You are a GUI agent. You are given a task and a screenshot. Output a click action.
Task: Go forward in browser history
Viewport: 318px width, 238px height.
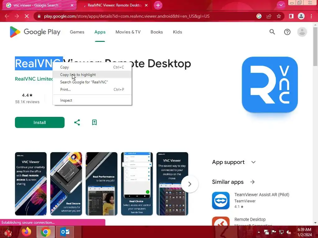coord(17,16)
